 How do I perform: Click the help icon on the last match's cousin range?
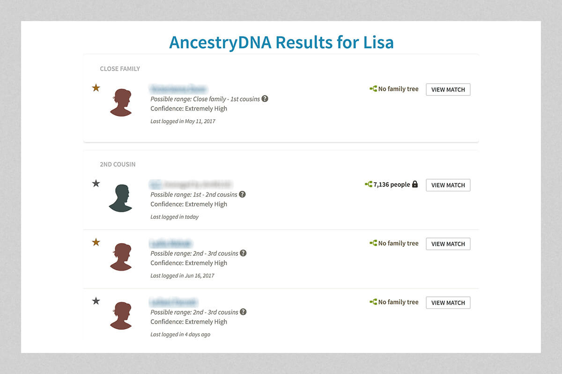click(243, 312)
